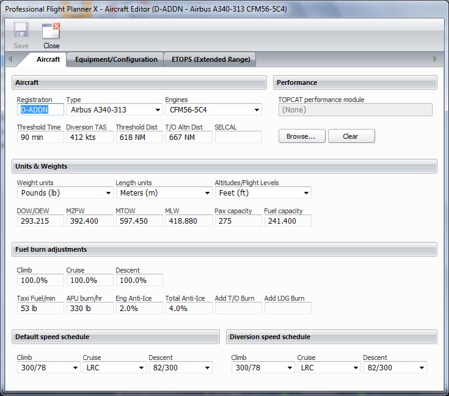Viewport: 449px width, 396px height.
Task: Click the MZFW field
Action: [x=90, y=221]
